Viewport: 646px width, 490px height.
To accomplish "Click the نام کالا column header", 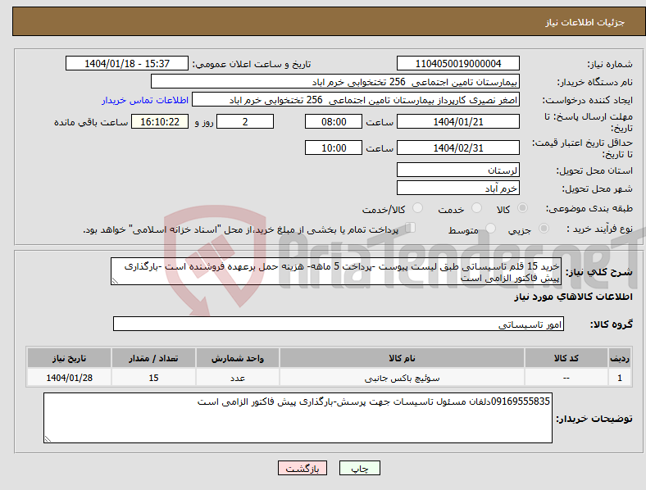I will pyautogui.click(x=402, y=358).
